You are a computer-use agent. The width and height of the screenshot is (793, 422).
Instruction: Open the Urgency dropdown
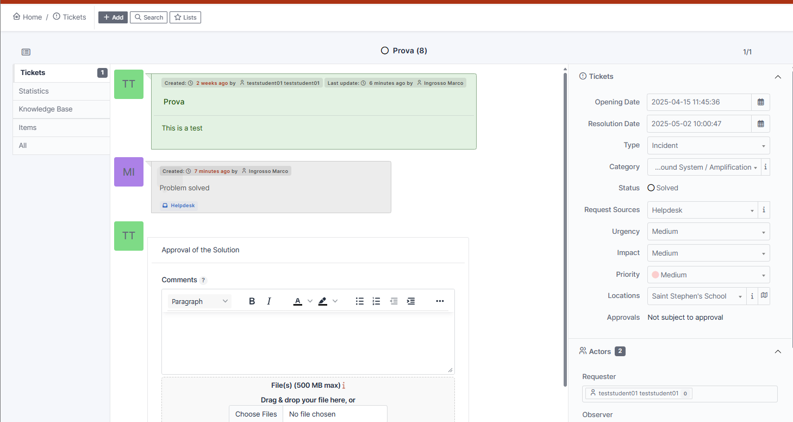click(x=708, y=232)
